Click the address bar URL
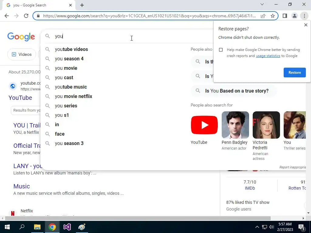Screen dimensions: 311x233 pos(149,16)
